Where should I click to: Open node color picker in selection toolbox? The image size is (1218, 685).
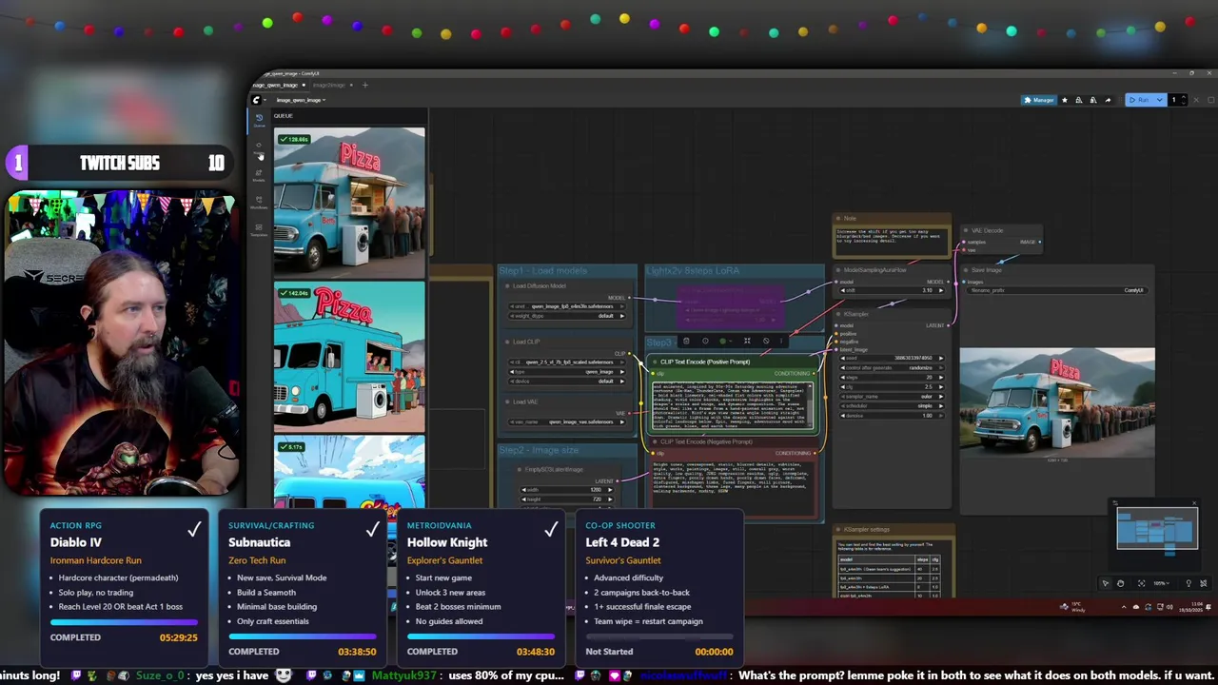tap(725, 341)
